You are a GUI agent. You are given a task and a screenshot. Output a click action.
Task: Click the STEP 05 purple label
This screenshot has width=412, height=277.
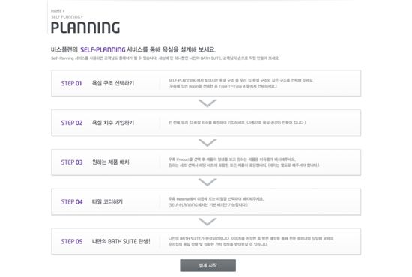click(72, 242)
